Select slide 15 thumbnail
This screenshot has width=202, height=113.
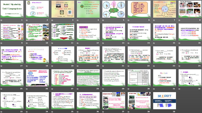click(x=165, y=32)
